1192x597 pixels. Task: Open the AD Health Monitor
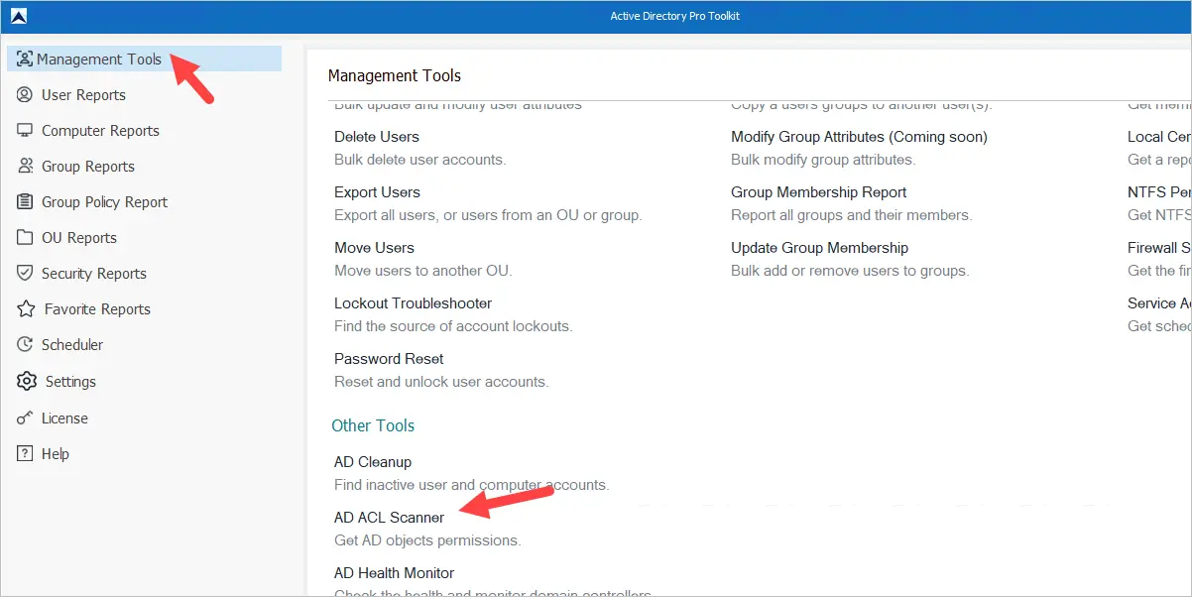[394, 573]
